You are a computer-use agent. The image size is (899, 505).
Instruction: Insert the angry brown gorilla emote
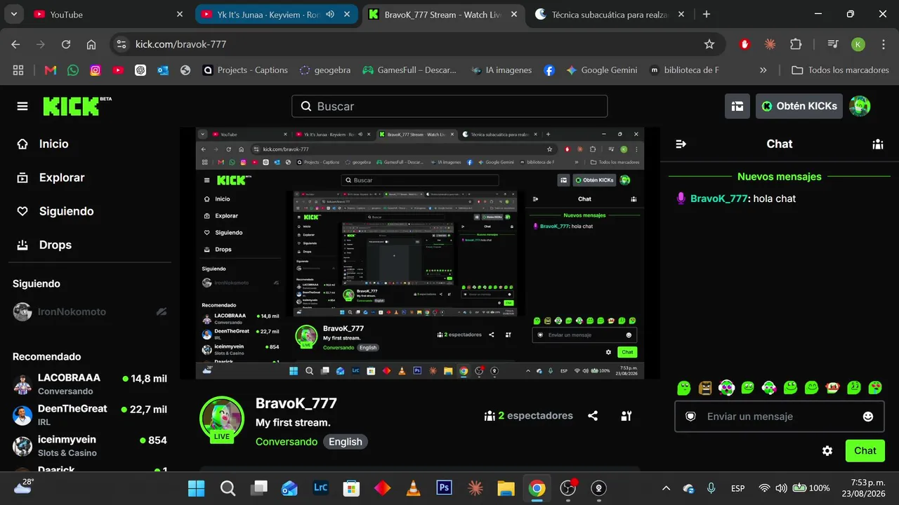coord(705,387)
